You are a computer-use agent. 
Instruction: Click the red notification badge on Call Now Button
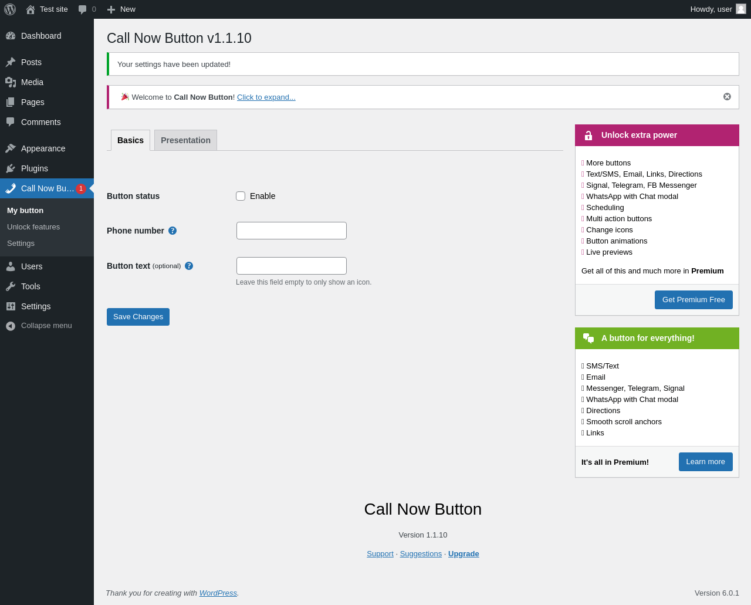pos(81,188)
